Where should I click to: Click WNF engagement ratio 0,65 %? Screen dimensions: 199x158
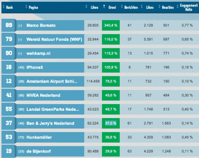187,39
